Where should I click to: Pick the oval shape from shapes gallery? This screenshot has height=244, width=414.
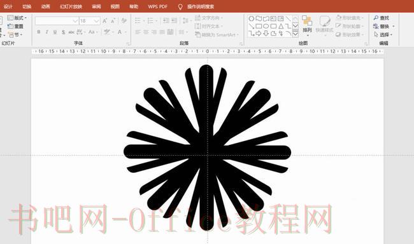pos(266,26)
